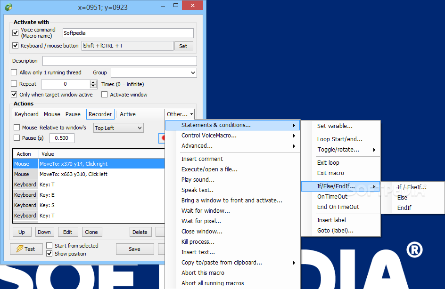Check Start from selected
445x289 pixels.
coord(49,245)
